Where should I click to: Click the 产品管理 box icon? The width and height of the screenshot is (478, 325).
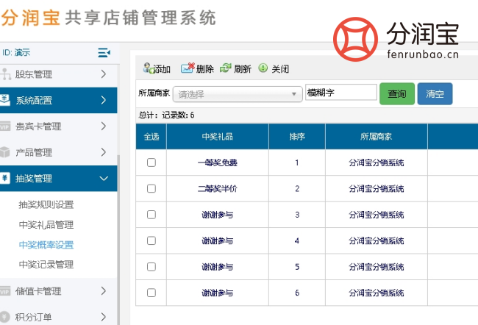(x=5, y=152)
